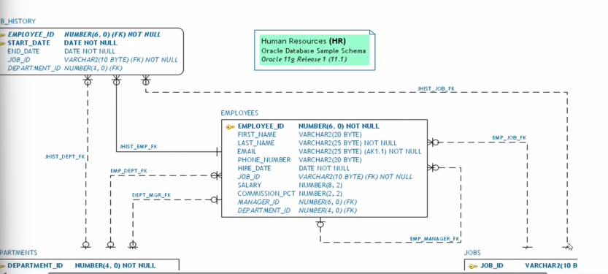Image resolution: width=608 pixels, height=274 pixels.
Task: Select DEPARTMENT_ID column in JOB_HISTORY table
Action: point(34,68)
